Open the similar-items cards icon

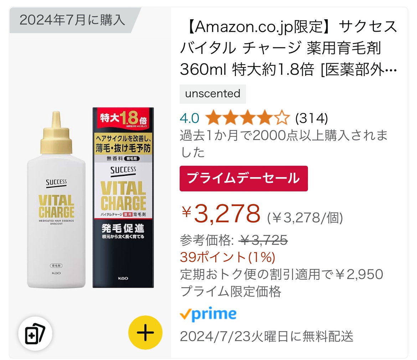(35, 333)
